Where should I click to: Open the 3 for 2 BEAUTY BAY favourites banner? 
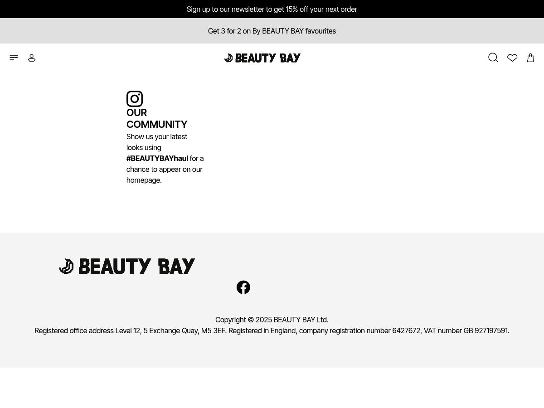[x=272, y=31]
